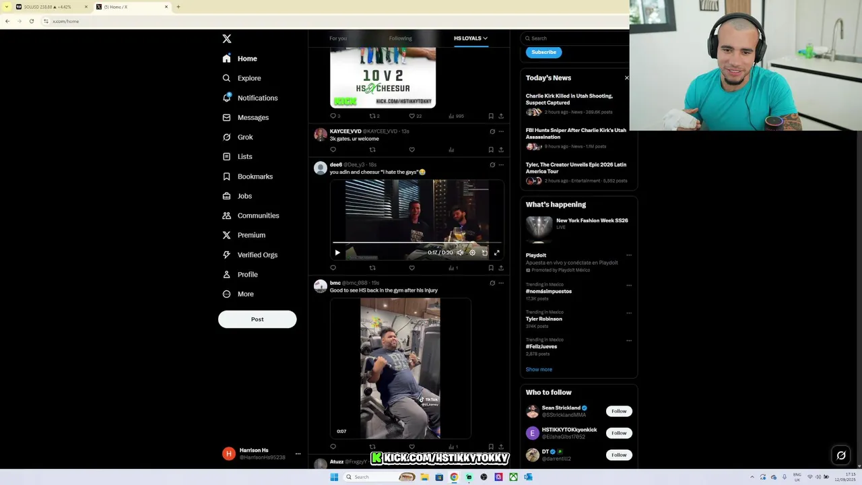Seek on the dee6 video progress bar
The height and width of the screenshot is (485, 862).
[x=417, y=242]
